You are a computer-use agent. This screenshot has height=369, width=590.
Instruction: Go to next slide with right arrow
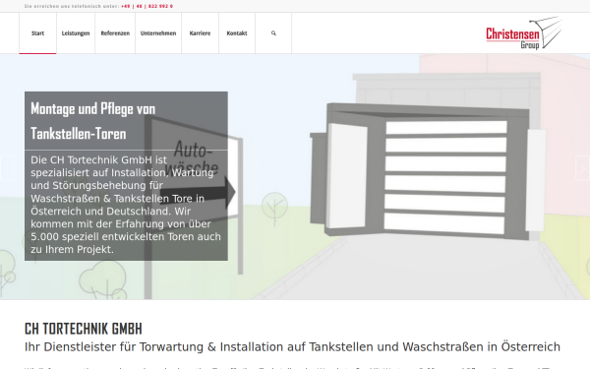[x=582, y=168]
